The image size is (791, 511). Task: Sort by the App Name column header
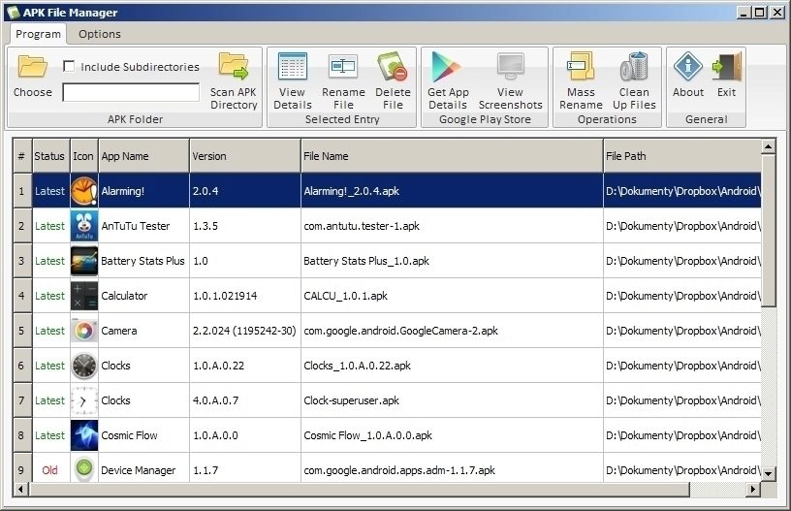(x=143, y=156)
